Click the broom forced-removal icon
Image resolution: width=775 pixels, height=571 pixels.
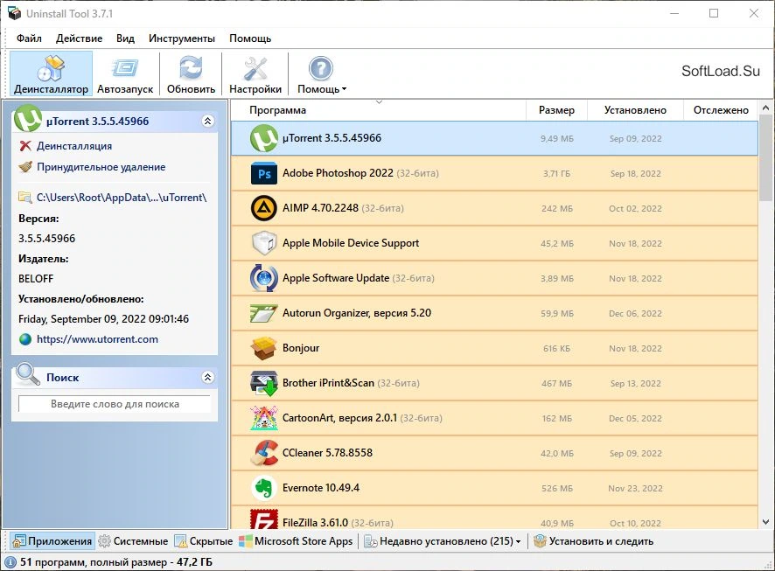click(25, 167)
